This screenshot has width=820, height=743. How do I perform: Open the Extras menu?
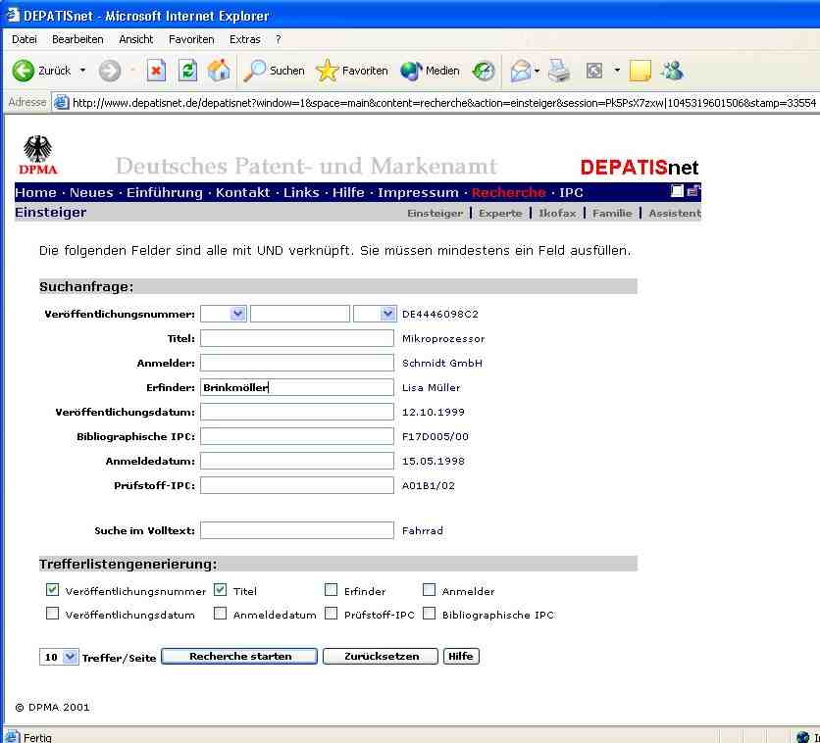[244, 39]
